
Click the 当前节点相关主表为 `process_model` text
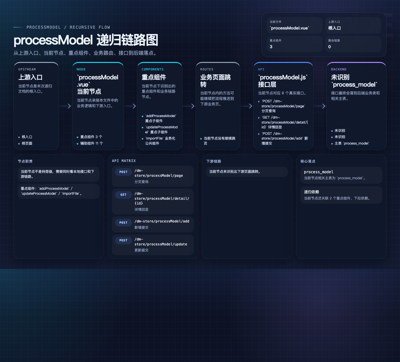click(335, 178)
